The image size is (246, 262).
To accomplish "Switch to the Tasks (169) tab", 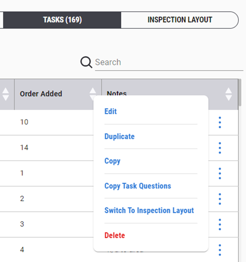I will click(62, 20).
